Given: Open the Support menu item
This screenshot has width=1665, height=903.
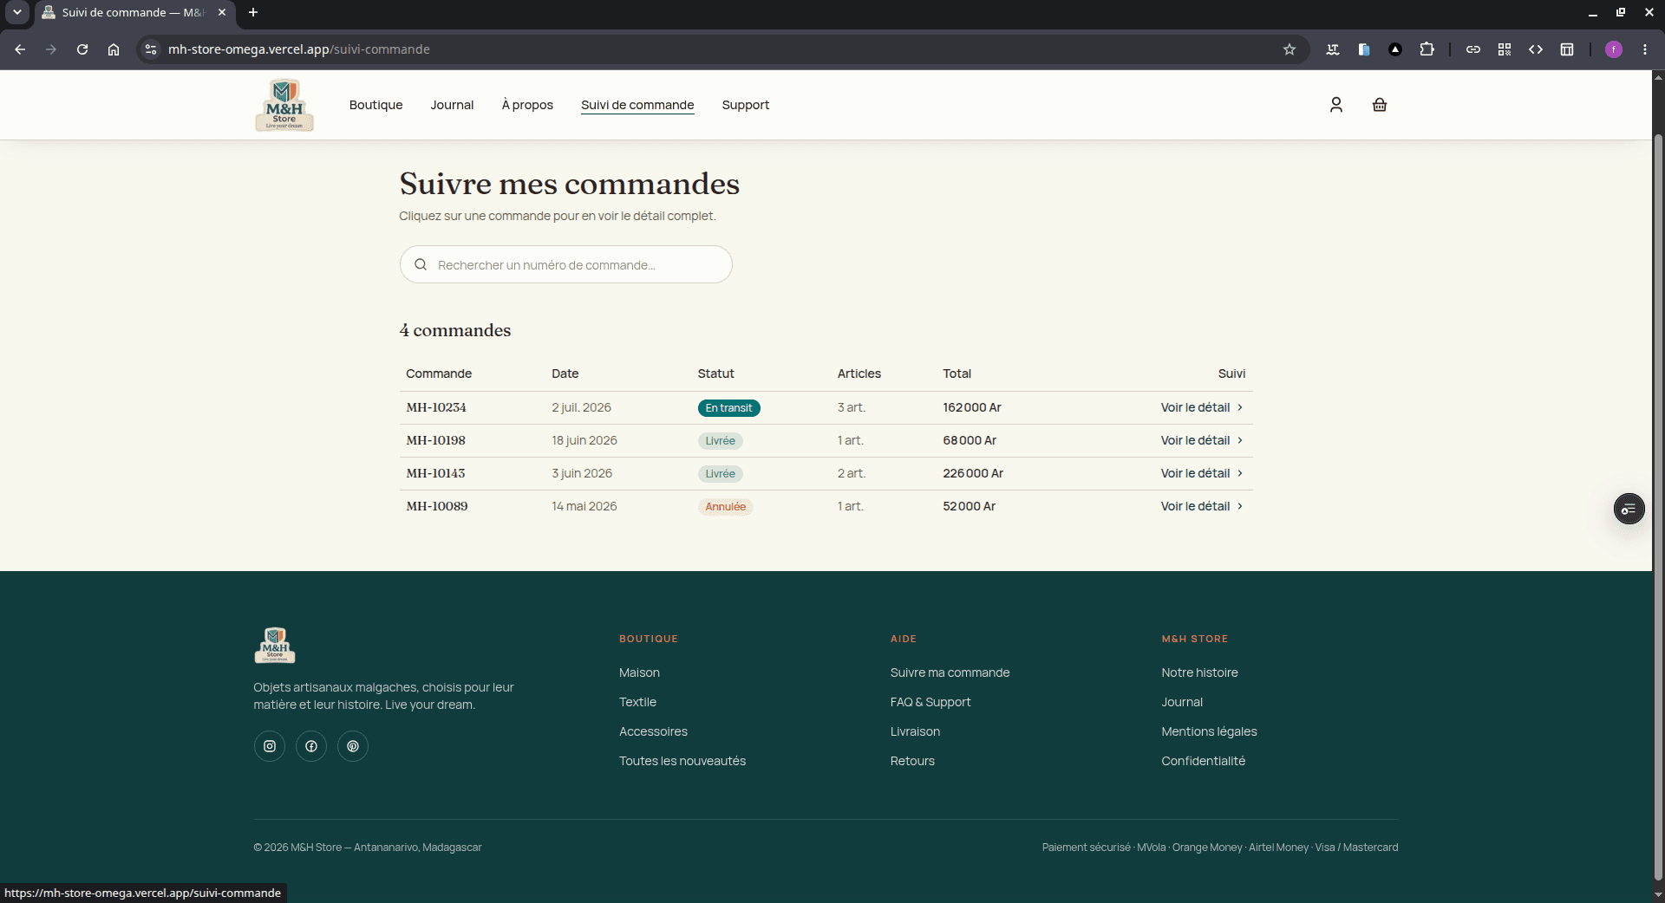Looking at the screenshot, I should (746, 105).
